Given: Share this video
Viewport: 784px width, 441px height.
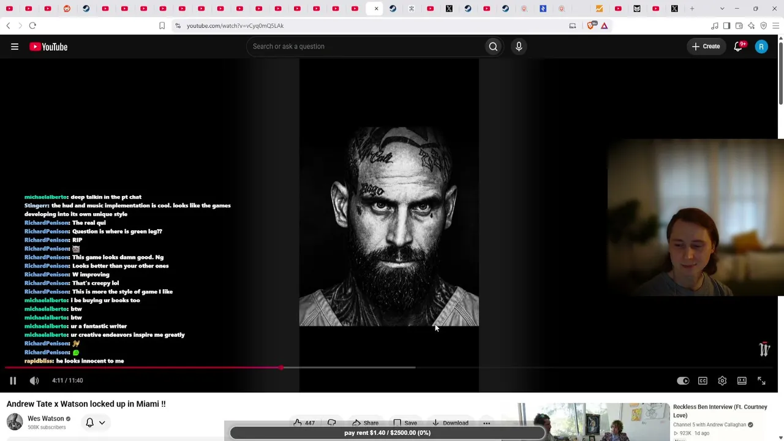Looking at the screenshot, I should (x=365, y=423).
